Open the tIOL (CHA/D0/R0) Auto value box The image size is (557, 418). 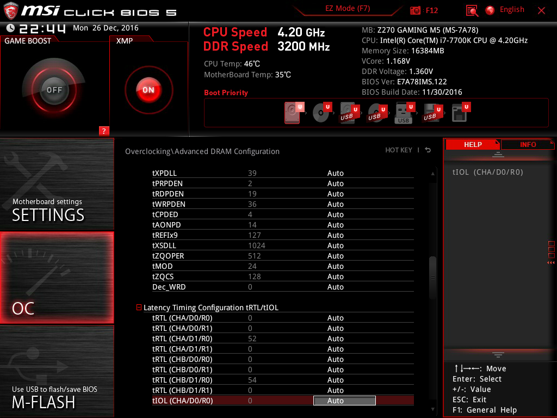[344, 401]
